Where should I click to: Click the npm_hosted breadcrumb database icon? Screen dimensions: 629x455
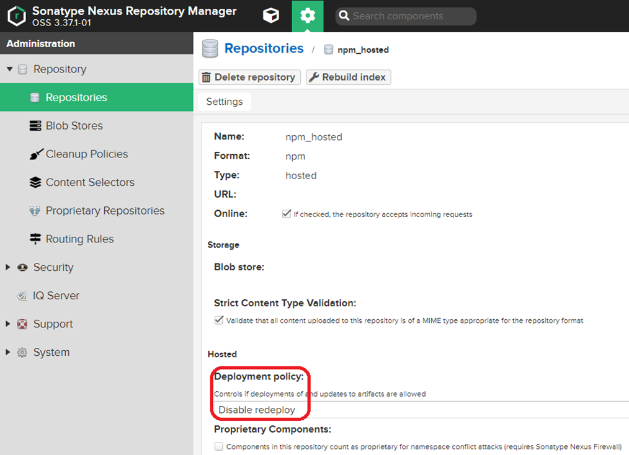[x=329, y=50]
